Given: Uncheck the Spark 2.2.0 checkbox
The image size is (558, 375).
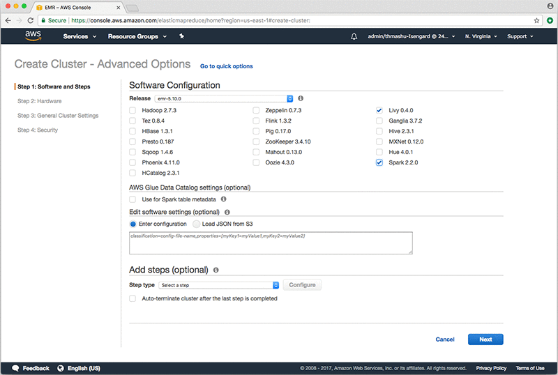Looking at the screenshot, I should pyautogui.click(x=379, y=162).
